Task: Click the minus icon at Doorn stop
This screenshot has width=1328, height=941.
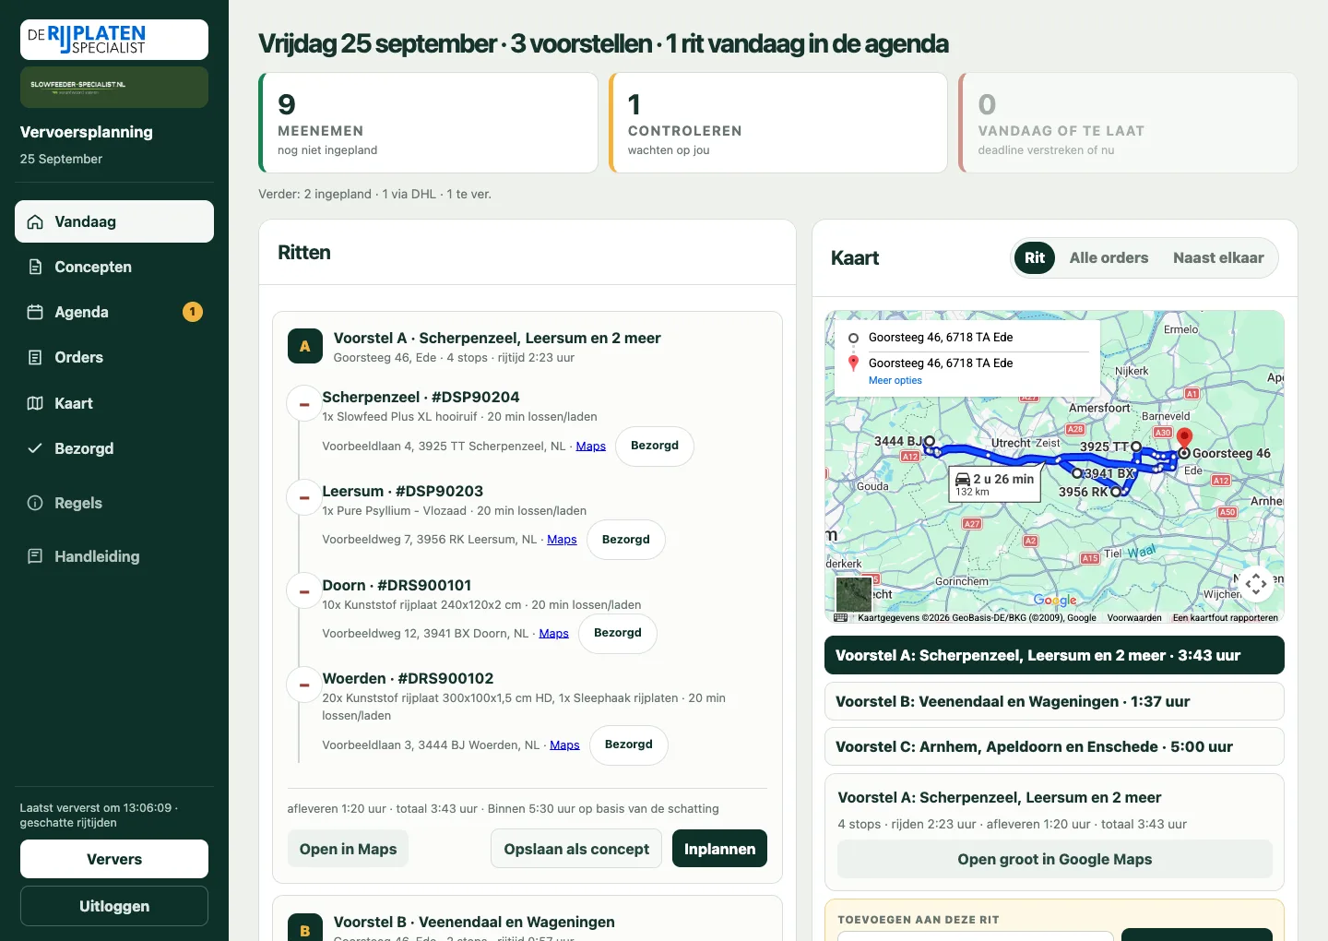Action: tap(304, 592)
